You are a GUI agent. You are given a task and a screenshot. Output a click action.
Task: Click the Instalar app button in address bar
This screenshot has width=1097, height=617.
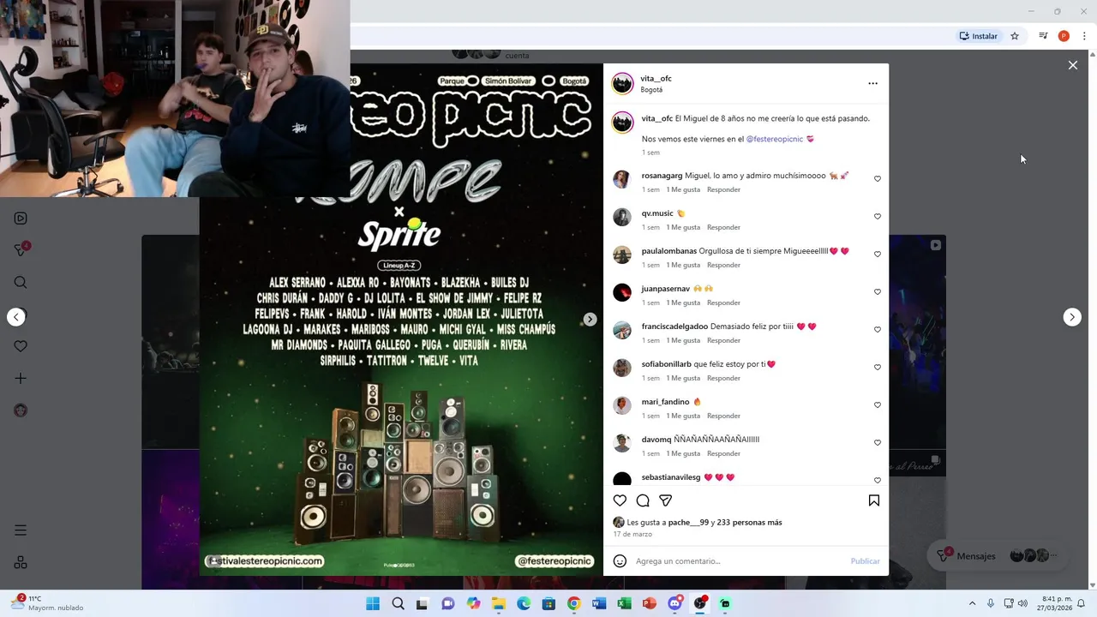coord(979,36)
